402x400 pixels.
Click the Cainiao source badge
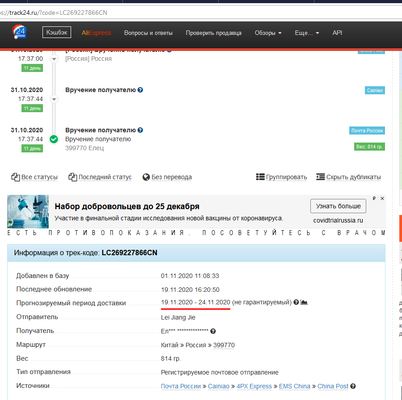375,90
